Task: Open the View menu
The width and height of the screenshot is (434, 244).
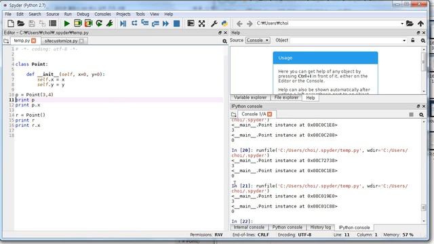Action: [x=155, y=14]
